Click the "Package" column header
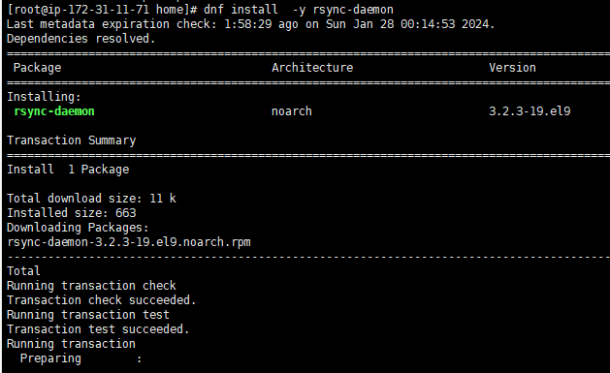Screen dimensions: 610x373 tap(38, 68)
